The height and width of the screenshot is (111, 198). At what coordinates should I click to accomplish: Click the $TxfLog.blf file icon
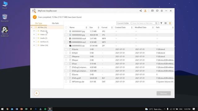point(70,78)
